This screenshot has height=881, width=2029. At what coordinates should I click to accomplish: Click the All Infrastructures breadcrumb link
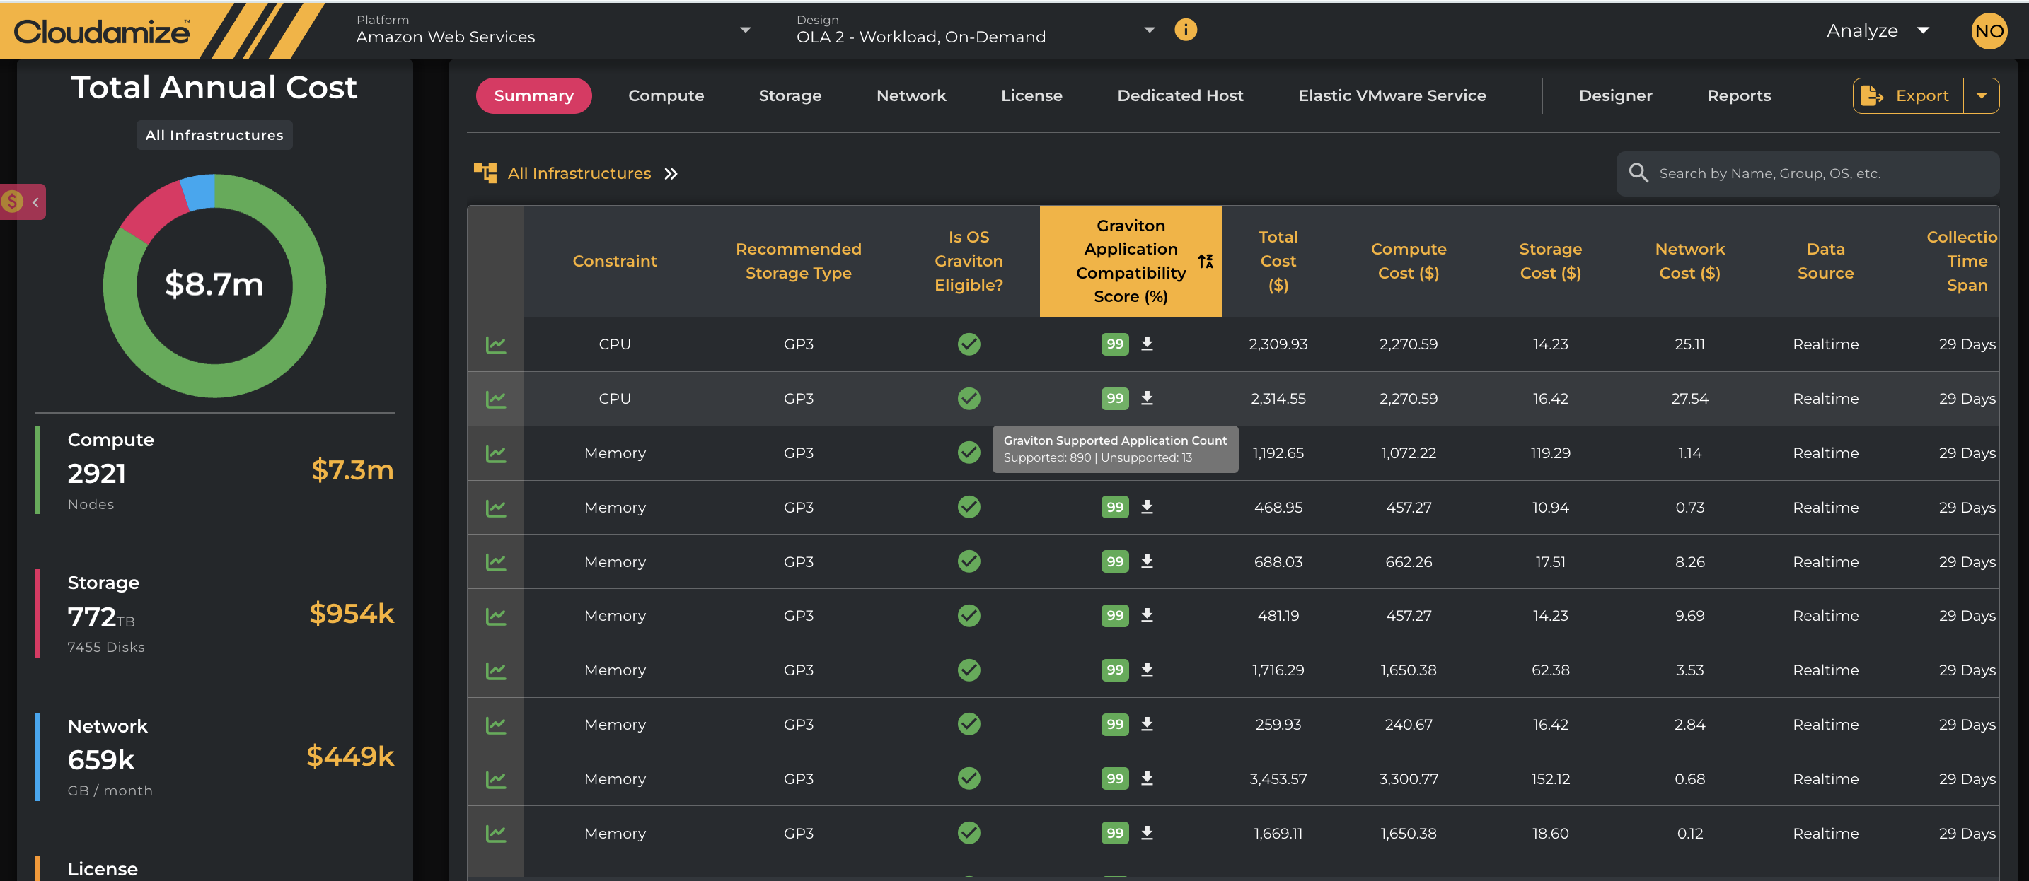(x=579, y=173)
